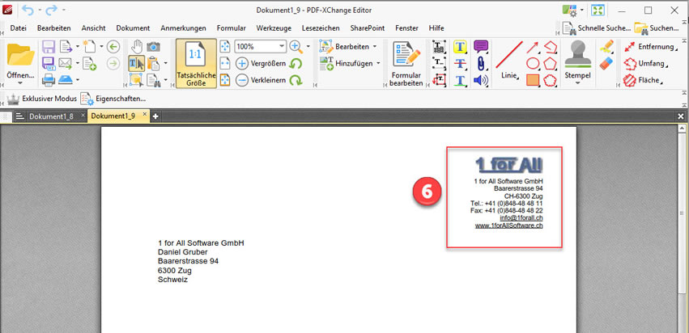This screenshot has height=333, width=689.
Task: Open the Undo history dropdown arrow
Action: point(40,10)
